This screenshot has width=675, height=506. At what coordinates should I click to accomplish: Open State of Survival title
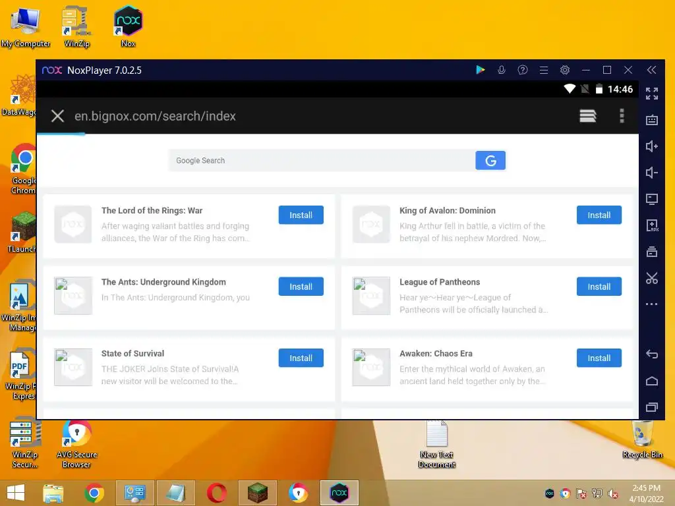coord(132,353)
